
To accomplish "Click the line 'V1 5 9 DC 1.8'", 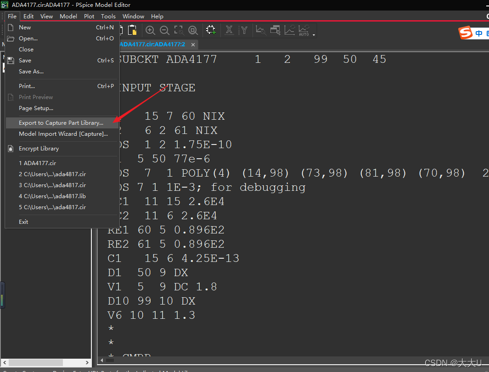I will (x=162, y=287).
